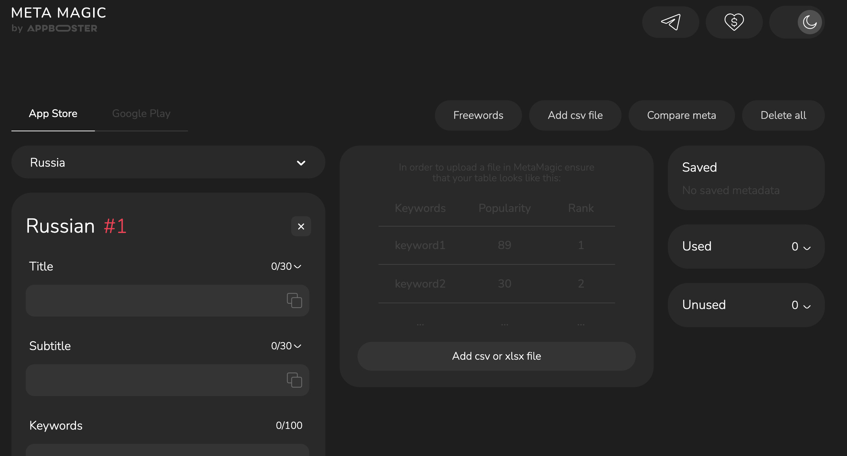Click the Meta Magic logo

(x=59, y=20)
